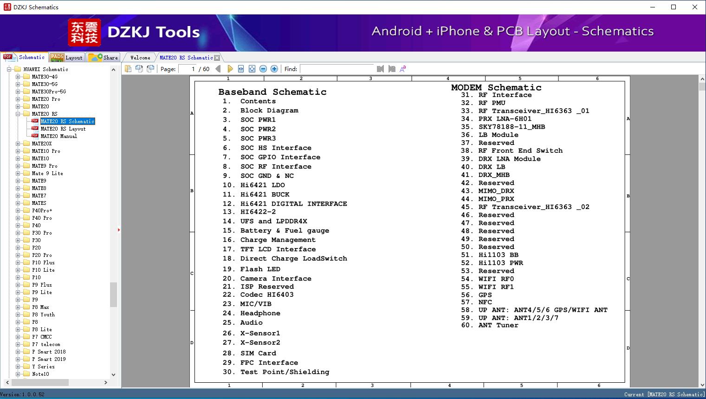
Task: Collapse the MATE20 RS folder
Action: pos(18,114)
